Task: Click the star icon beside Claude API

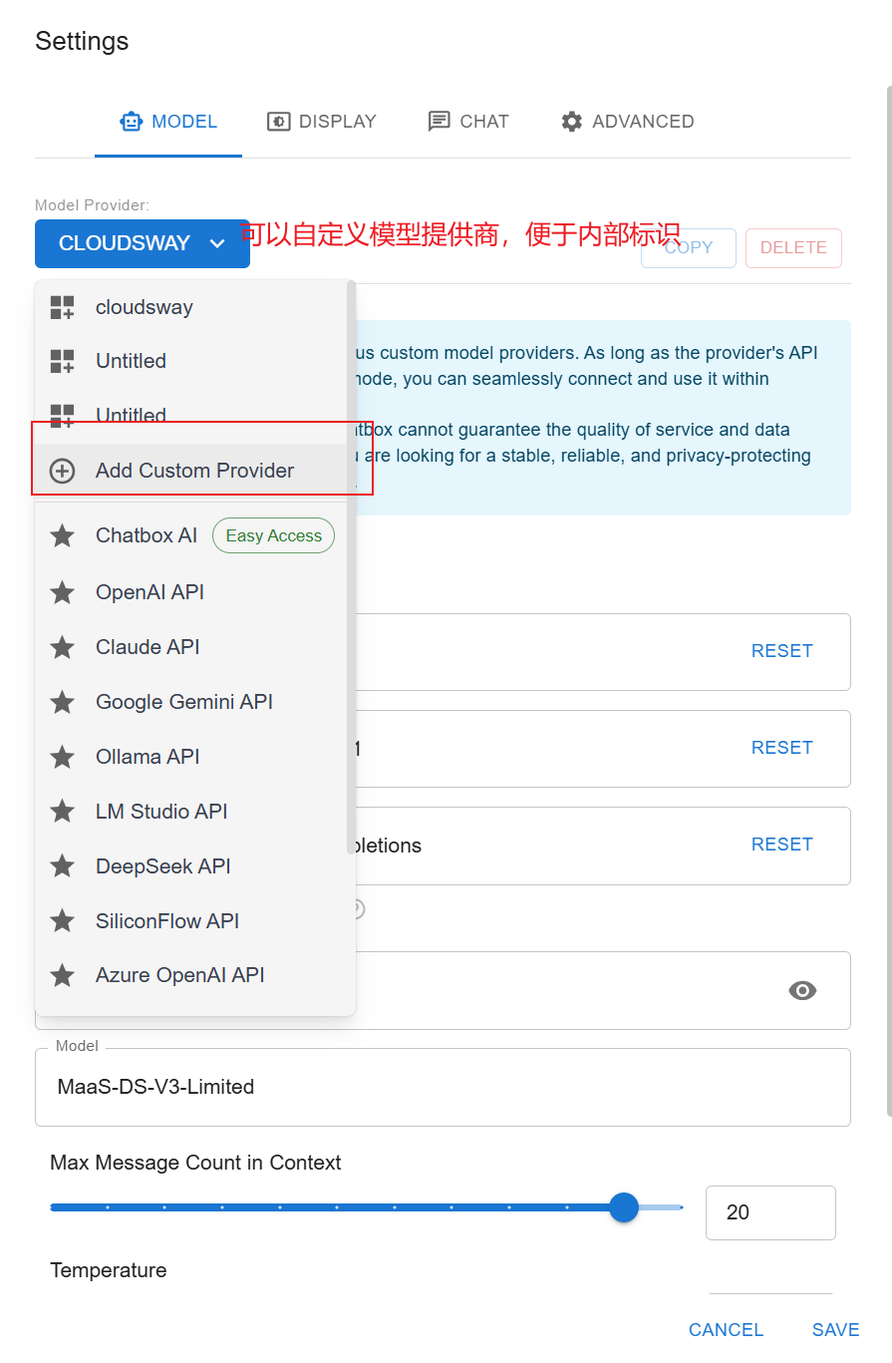Action: (x=63, y=647)
